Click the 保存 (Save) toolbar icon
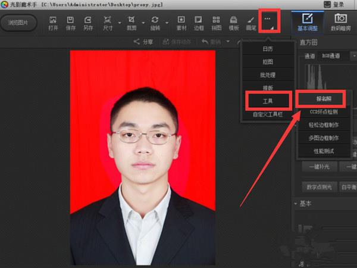The height and width of the screenshot is (268, 357). pyautogui.click(x=70, y=23)
